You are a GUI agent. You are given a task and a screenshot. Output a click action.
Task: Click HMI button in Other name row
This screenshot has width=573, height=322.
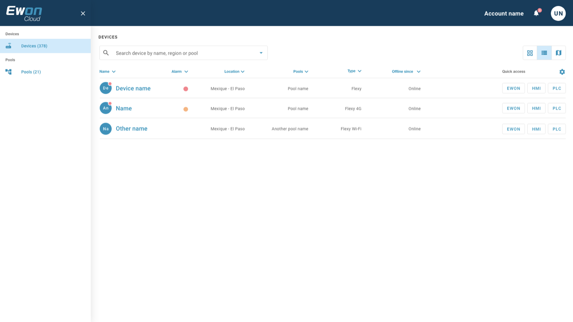(536, 129)
